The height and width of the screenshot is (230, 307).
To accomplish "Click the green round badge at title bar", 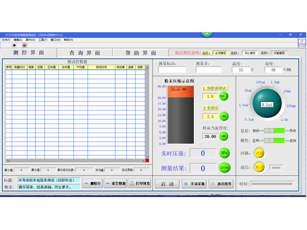I will click(206, 34).
